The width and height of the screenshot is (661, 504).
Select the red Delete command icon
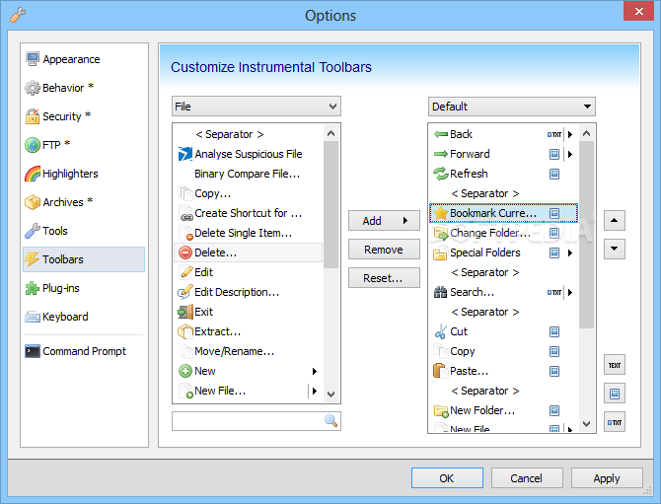(x=185, y=252)
